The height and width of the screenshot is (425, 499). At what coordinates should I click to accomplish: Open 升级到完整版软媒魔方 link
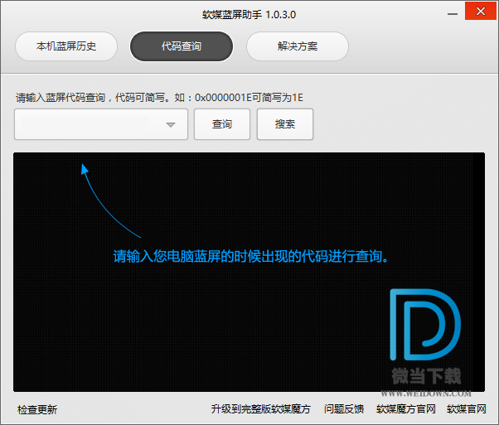coord(260,408)
